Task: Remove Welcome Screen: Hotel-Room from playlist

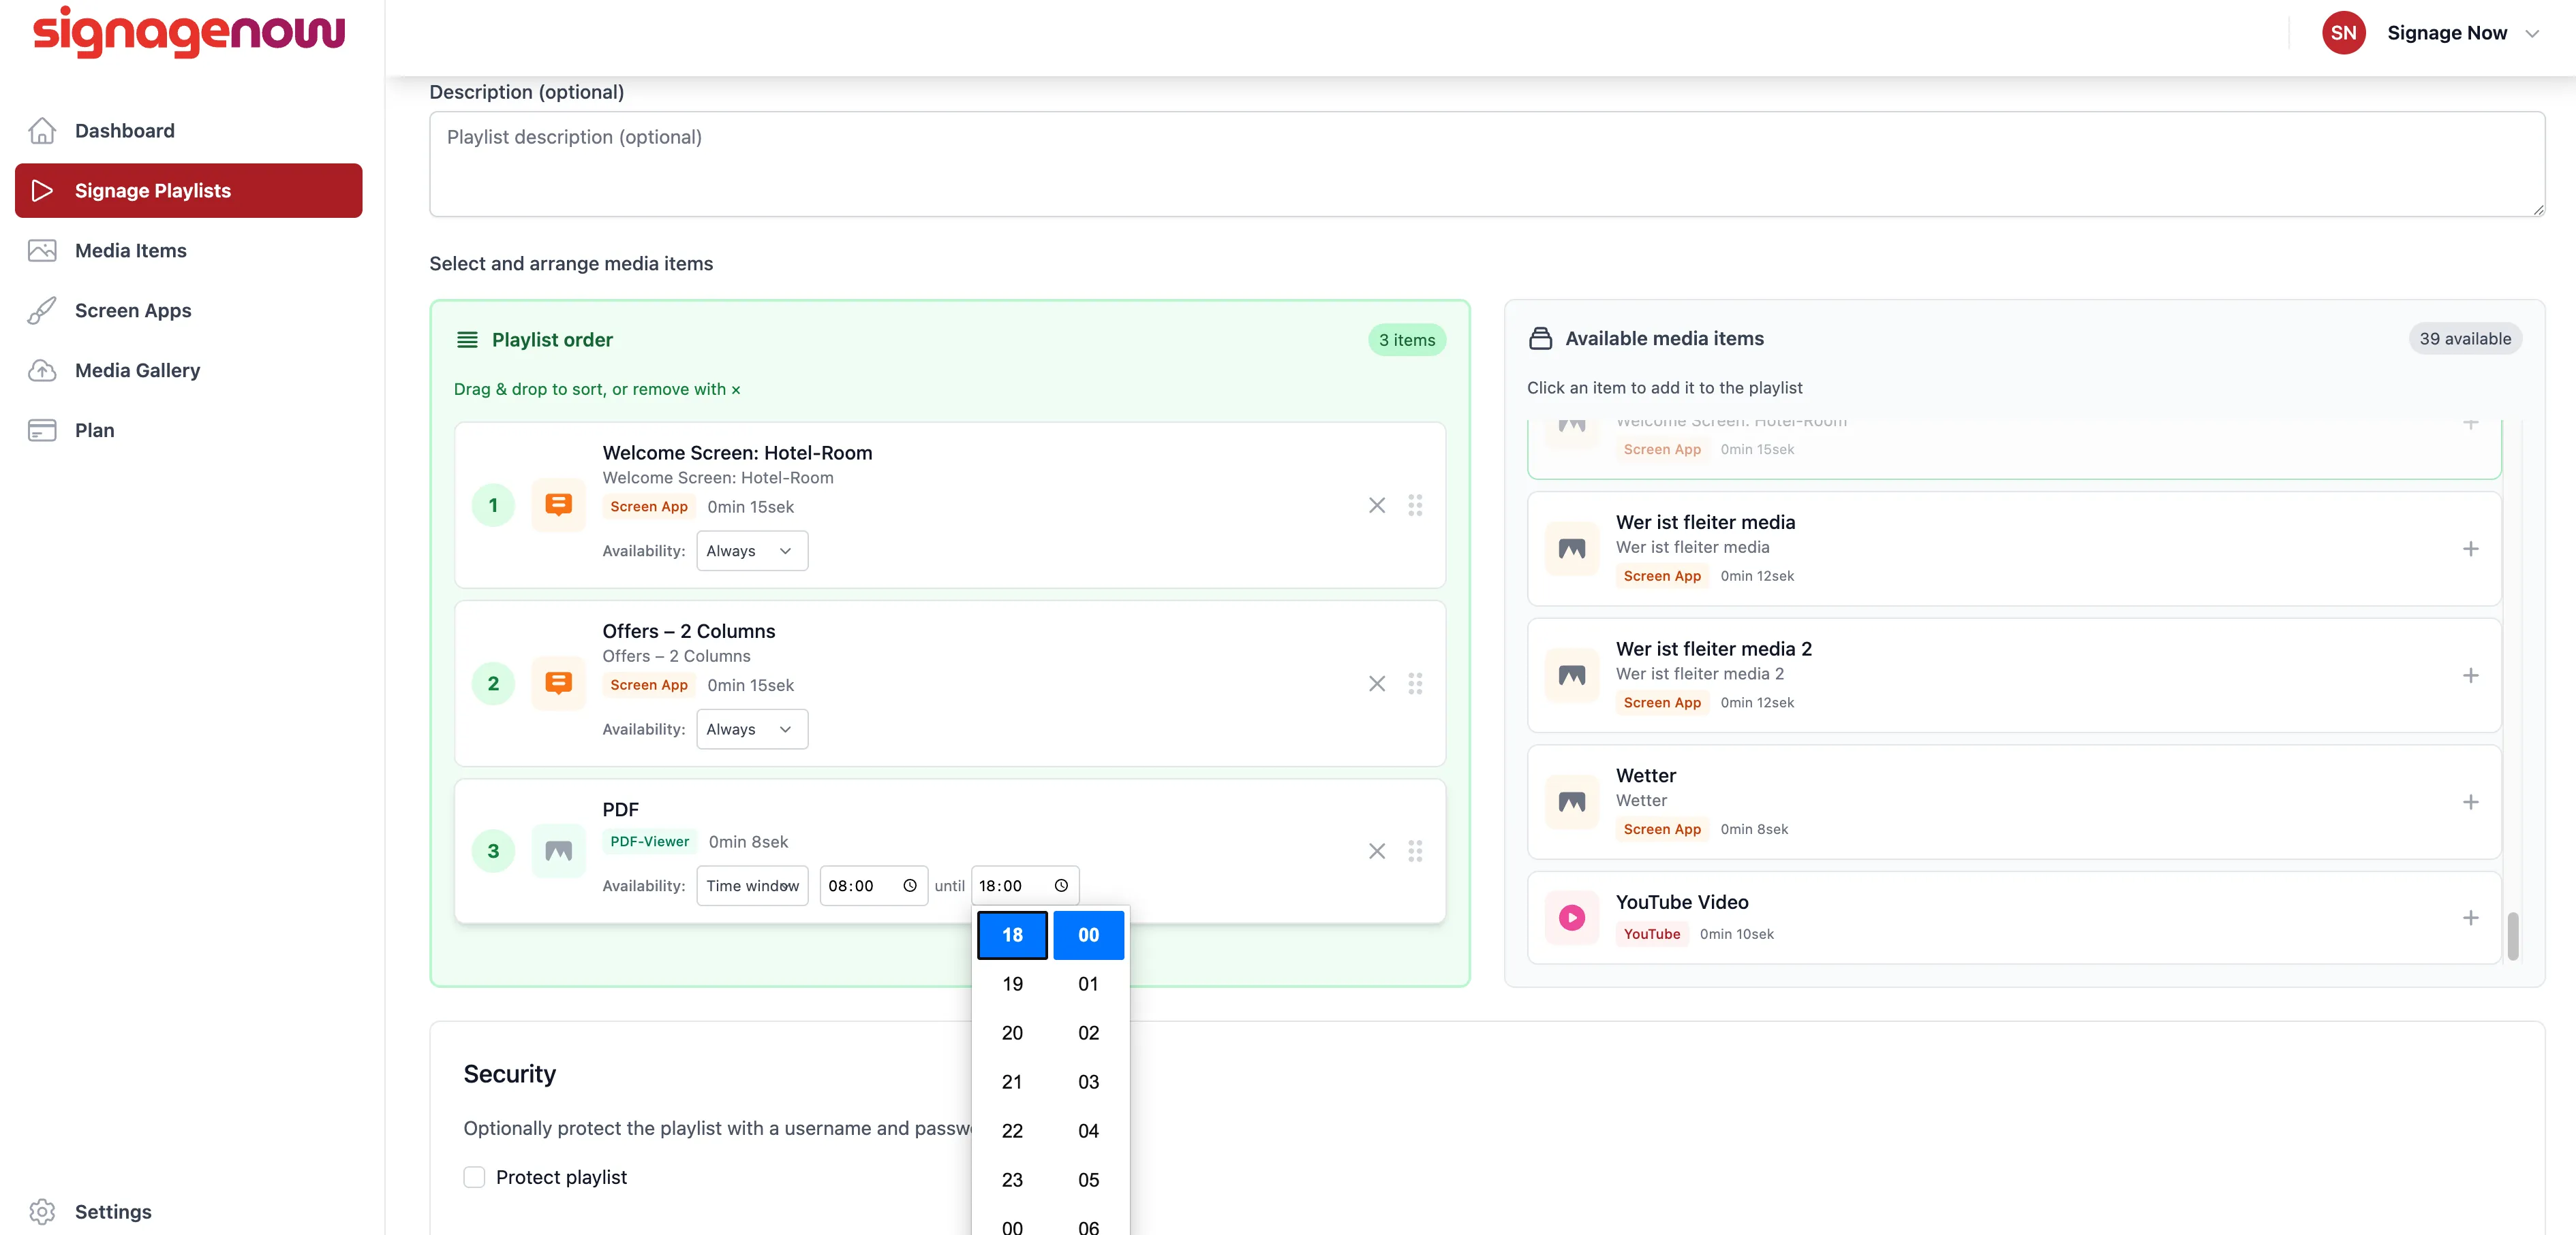Action: pos(1377,506)
